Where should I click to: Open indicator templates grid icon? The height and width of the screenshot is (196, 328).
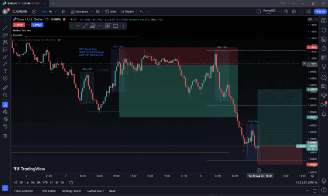(x=98, y=11)
